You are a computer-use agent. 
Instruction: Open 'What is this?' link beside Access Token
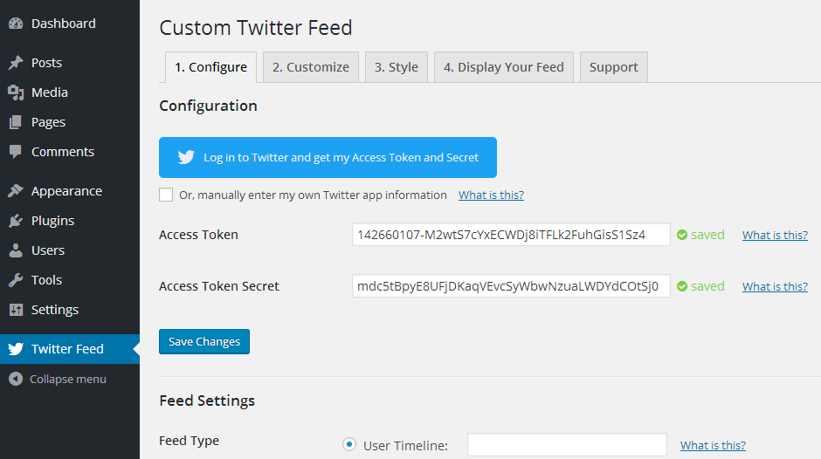(775, 235)
